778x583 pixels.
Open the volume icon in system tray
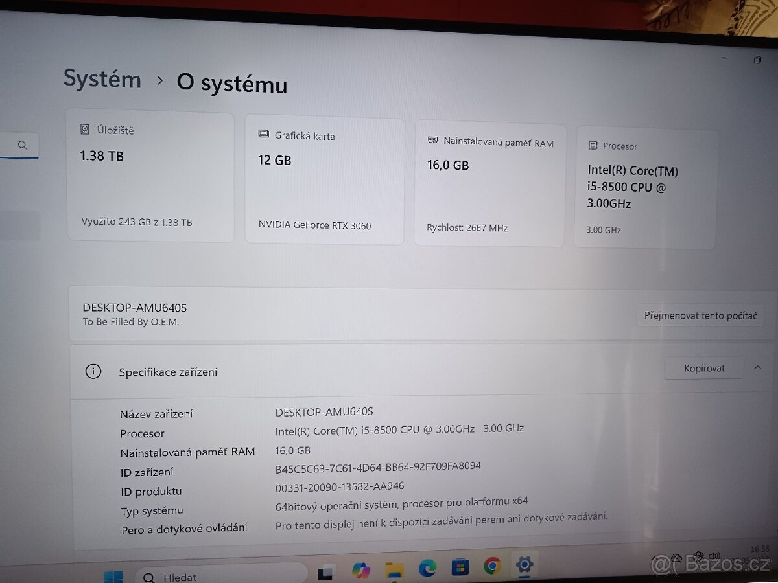716,557
